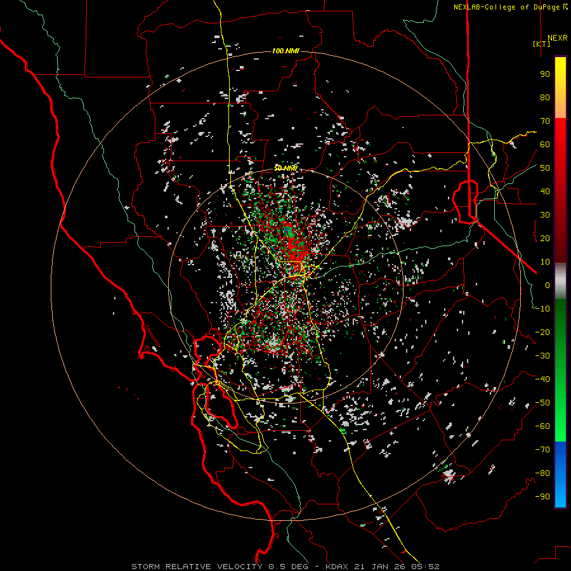The height and width of the screenshot is (571, 571).
Task: Click the -80 value on the velocity scale
Action: pyautogui.click(x=542, y=473)
